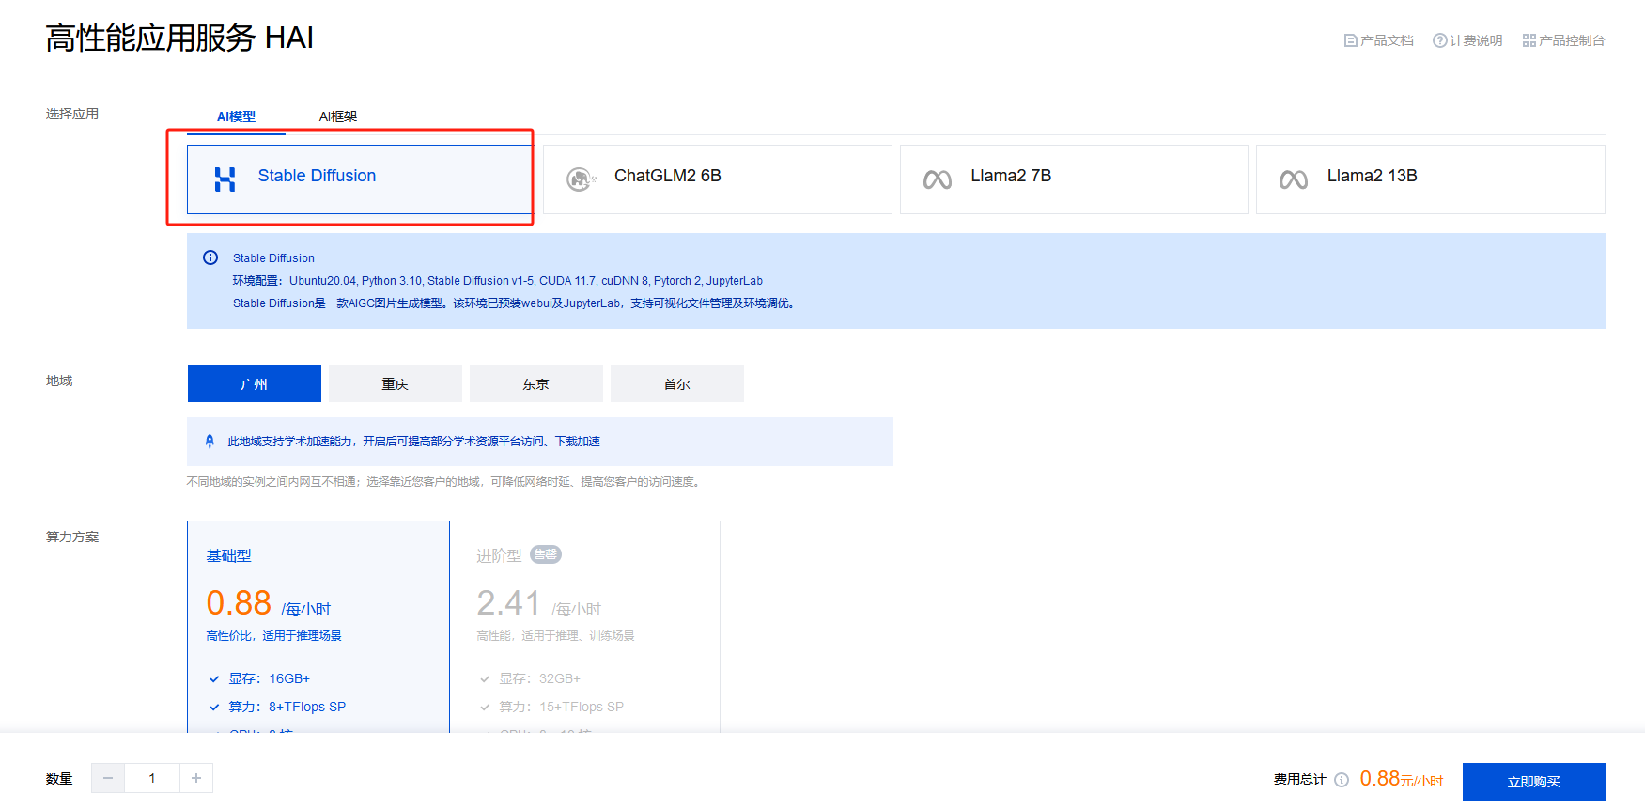The width and height of the screenshot is (1645, 809).
Task: Open the 产品文档 link
Action: click(x=1379, y=40)
